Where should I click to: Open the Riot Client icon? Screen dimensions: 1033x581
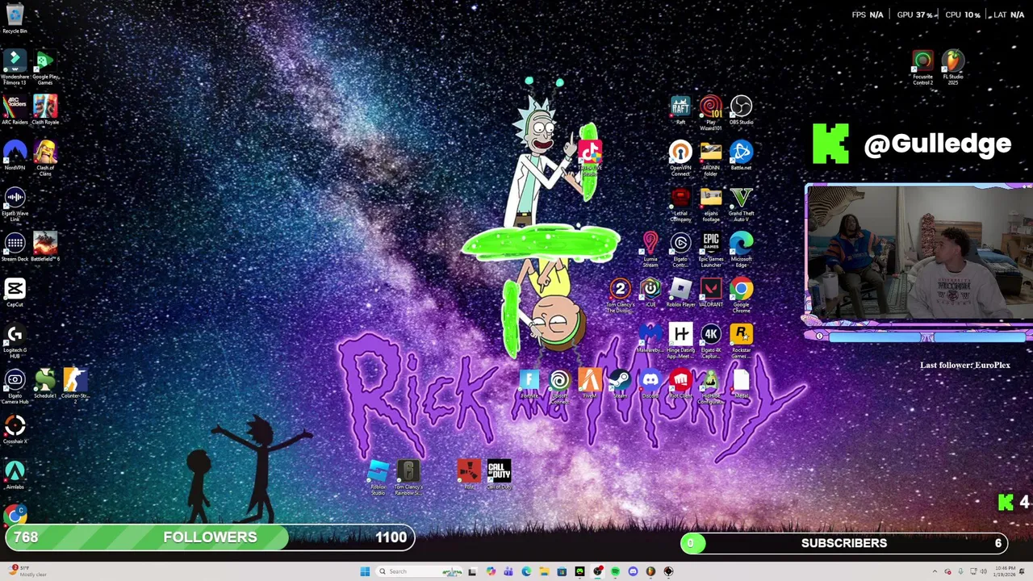pos(680,383)
